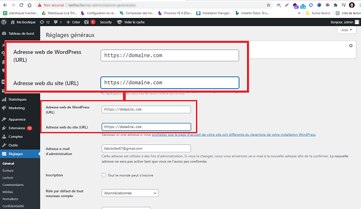
Task: Open the Statistiques Live Tch... Drive bookmark
Action: coord(59,13)
